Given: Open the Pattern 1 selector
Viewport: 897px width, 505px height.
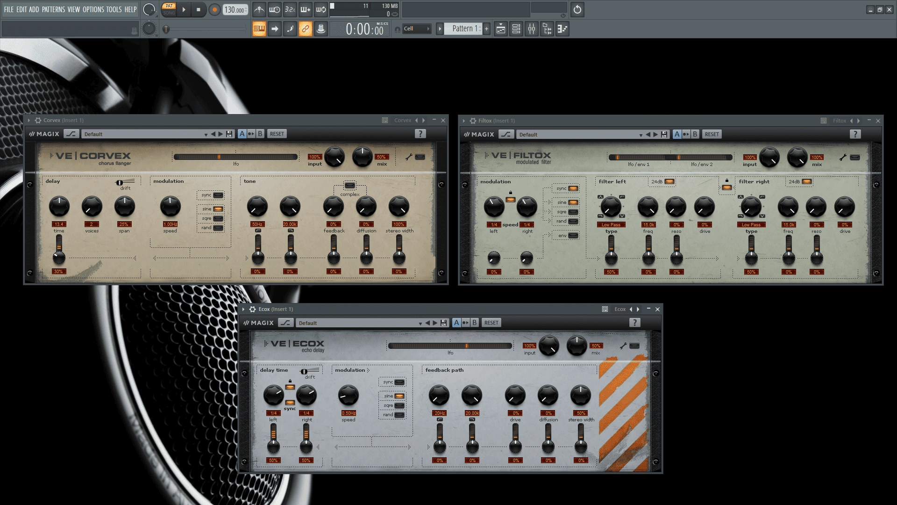Looking at the screenshot, I should click(463, 29).
